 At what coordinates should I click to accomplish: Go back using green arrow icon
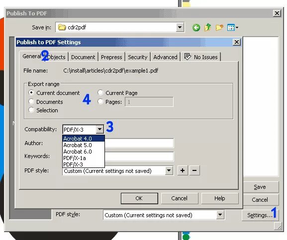pyautogui.click(x=196, y=28)
